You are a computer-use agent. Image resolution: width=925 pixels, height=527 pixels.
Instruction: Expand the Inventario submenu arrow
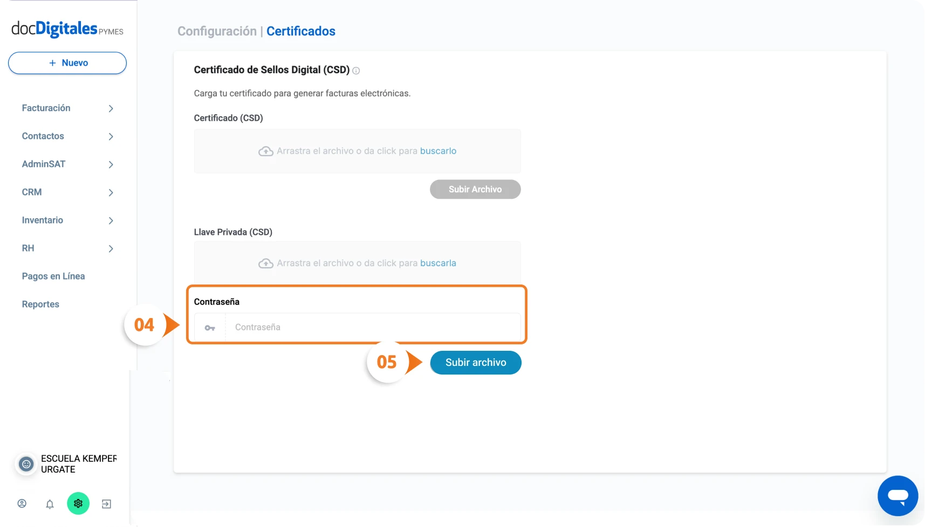111,220
